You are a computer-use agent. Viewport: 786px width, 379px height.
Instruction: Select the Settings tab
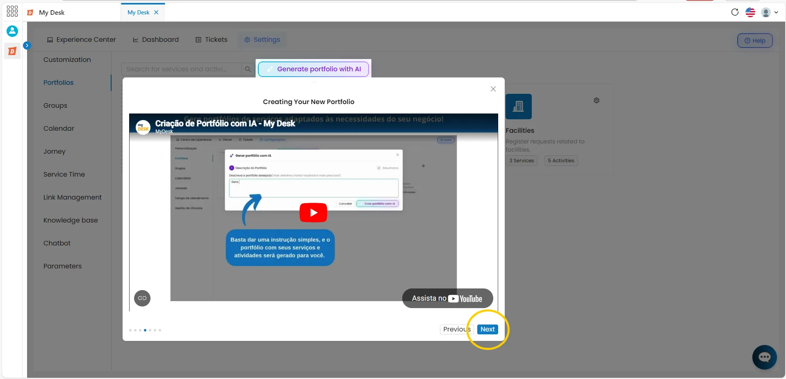coord(262,40)
